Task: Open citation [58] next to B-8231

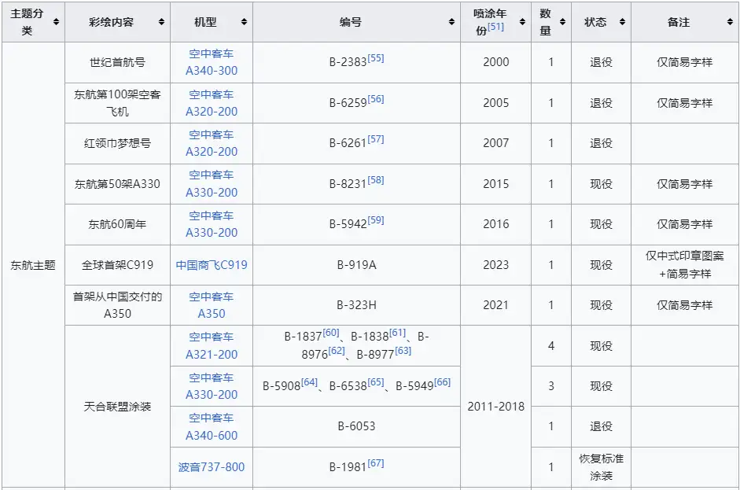Action: 376,180
